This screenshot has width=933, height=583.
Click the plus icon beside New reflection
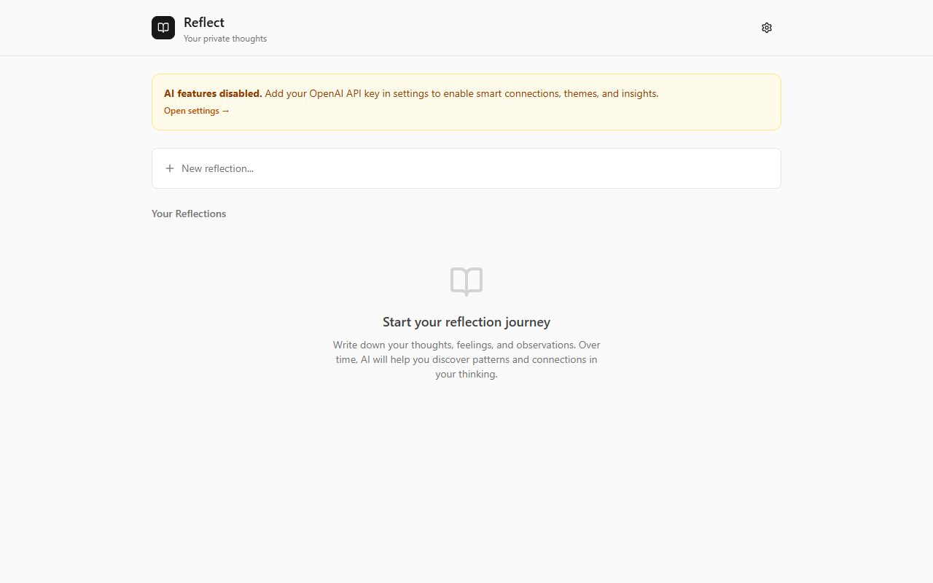(170, 168)
